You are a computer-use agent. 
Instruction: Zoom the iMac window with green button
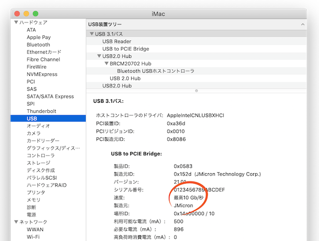coord(35,13)
